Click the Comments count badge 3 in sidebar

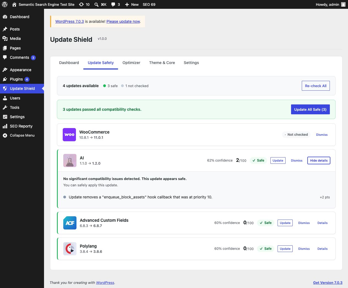33,58
